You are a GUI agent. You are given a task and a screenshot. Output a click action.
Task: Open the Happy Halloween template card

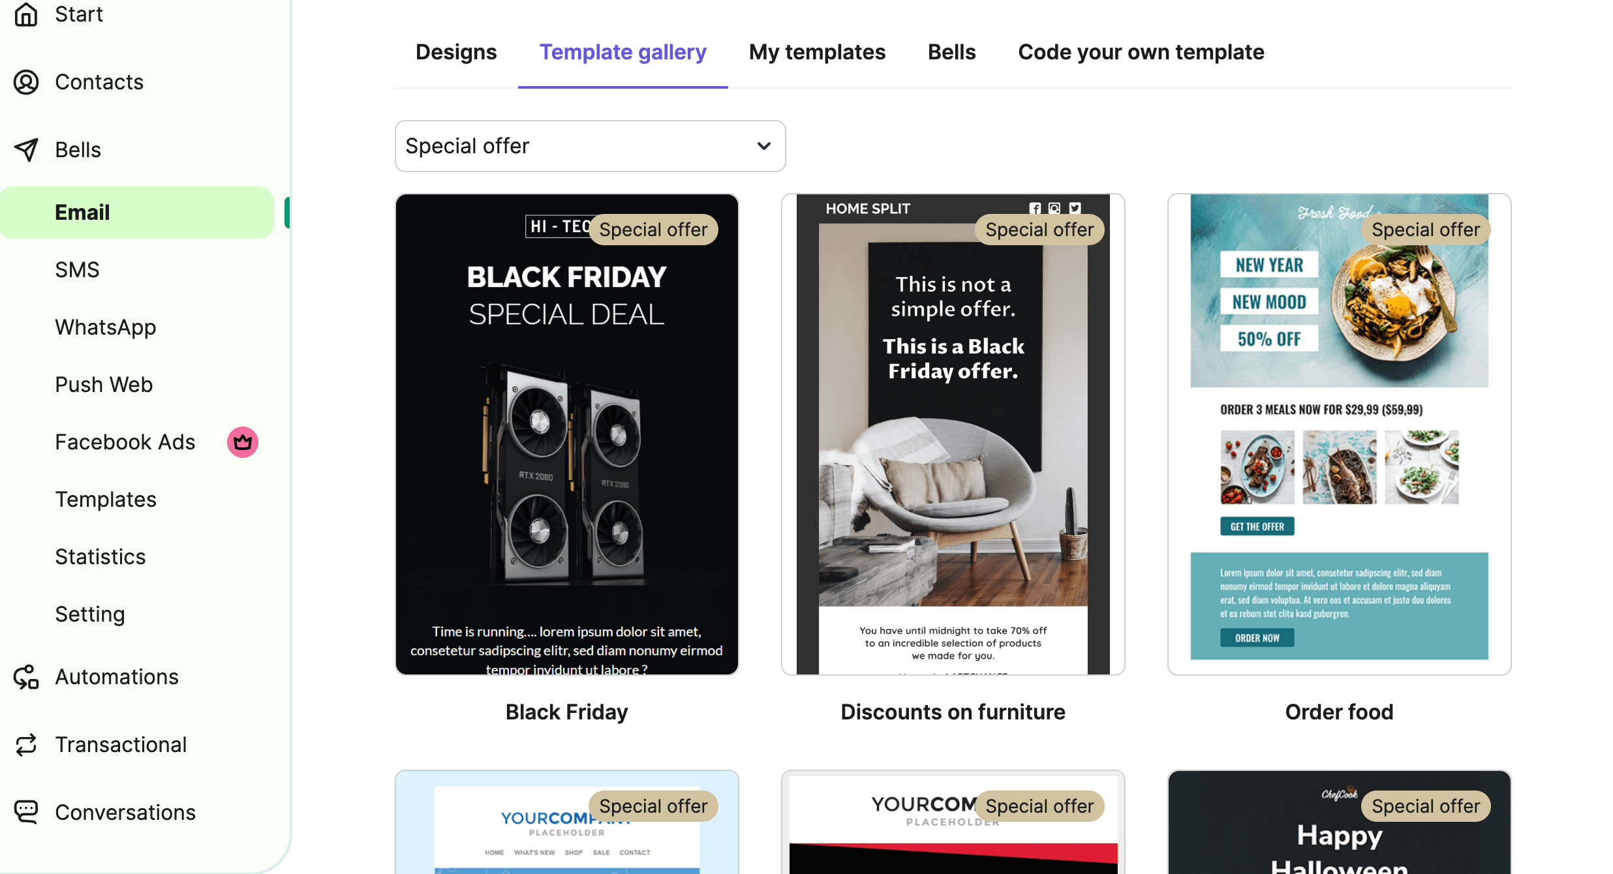pyautogui.click(x=1339, y=822)
